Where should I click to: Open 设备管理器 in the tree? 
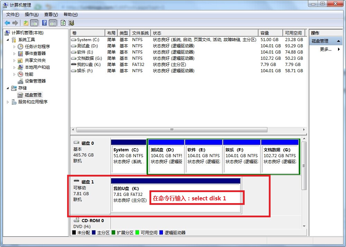click(x=35, y=81)
